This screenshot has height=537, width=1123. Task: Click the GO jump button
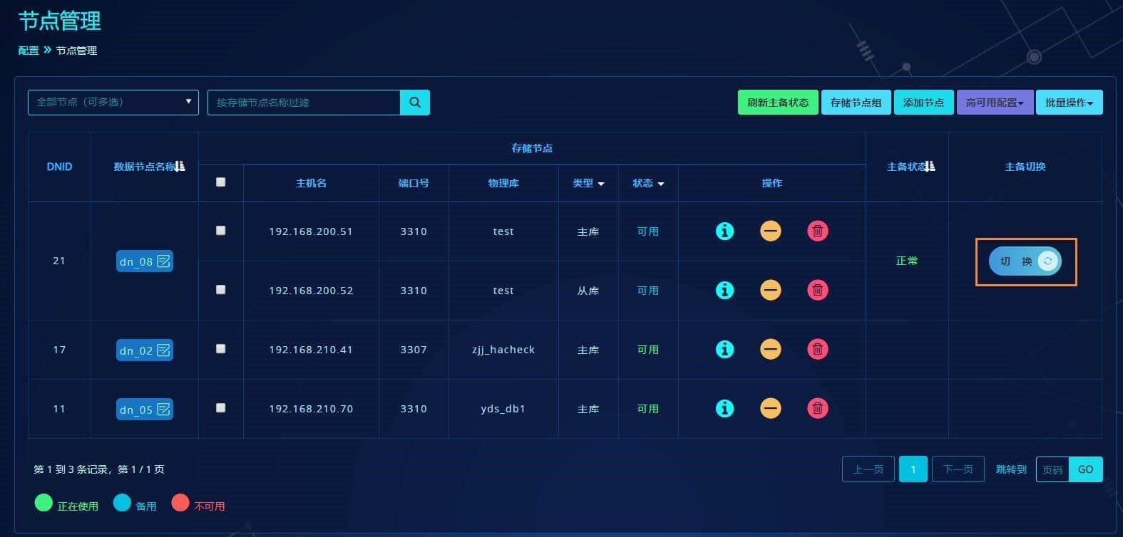pos(1086,469)
